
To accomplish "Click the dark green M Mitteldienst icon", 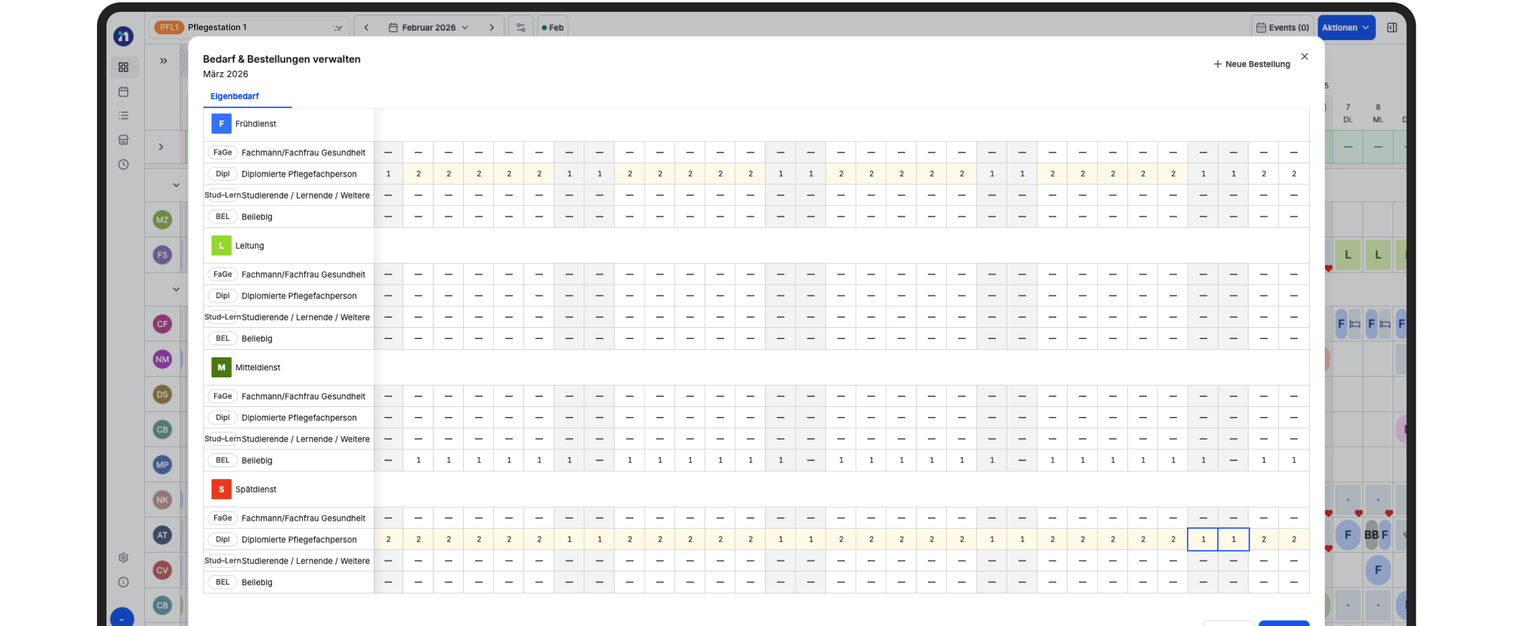I will (x=221, y=367).
